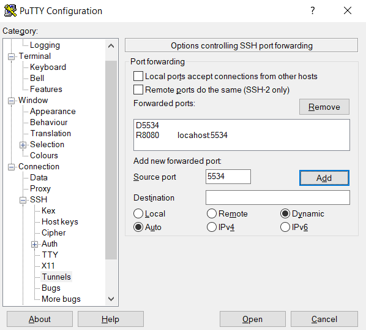Click the question mark help button
The height and width of the screenshot is (330, 366).
click(x=313, y=10)
